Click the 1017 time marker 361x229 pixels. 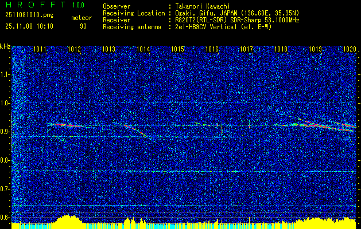point(246,49)
